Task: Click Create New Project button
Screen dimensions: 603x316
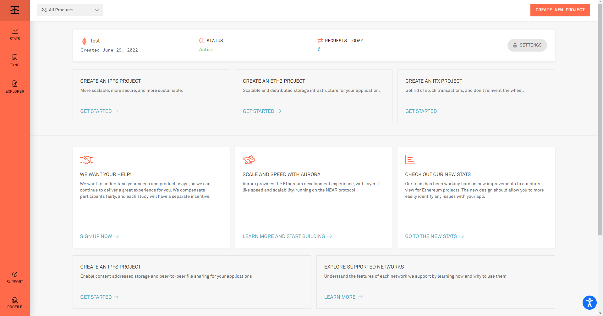Action: point(560,10)
